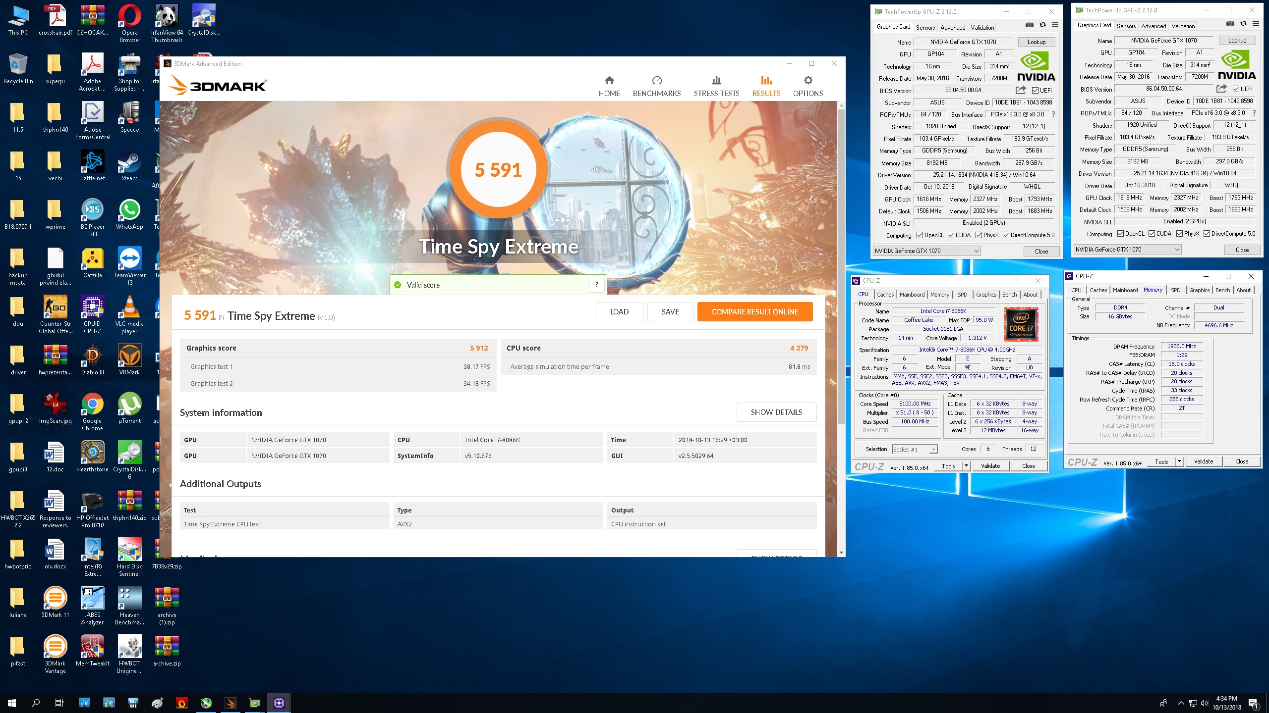
Task: Open volume control in system tray
Action: pyautogui.click(x=1205, y=703)
